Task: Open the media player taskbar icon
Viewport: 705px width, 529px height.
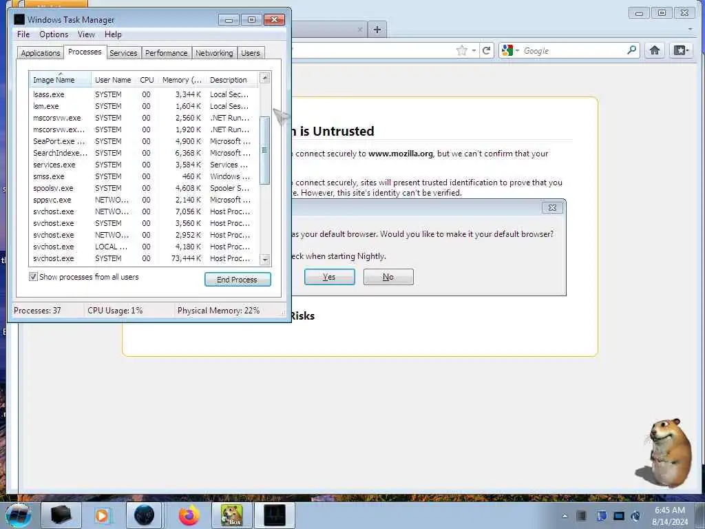Action: [x=102, y=515]
